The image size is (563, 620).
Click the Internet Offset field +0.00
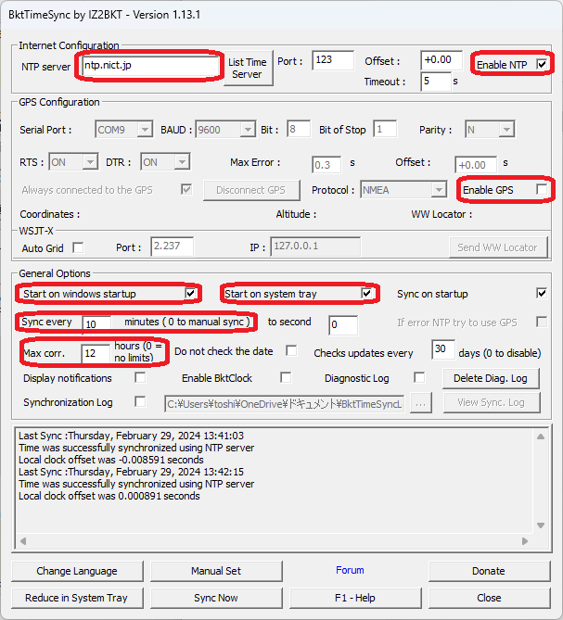[x=441, y=60]
